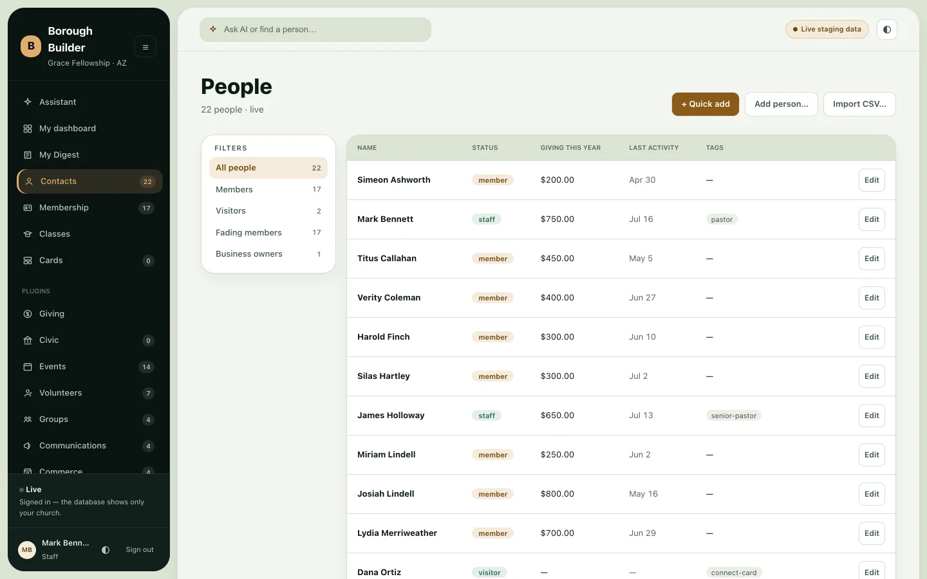Screen dimensions: 927x579
Task: Click the Civic building icon
Action: pos(28,340)
